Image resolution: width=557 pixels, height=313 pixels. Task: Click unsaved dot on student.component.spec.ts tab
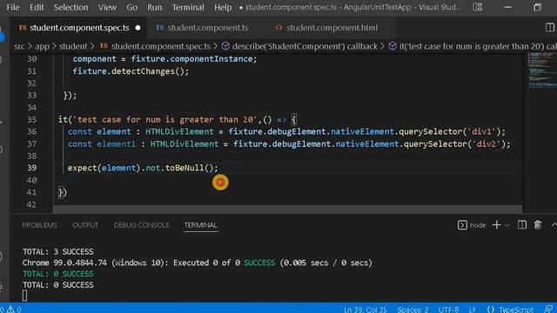(x=138, y=28)
